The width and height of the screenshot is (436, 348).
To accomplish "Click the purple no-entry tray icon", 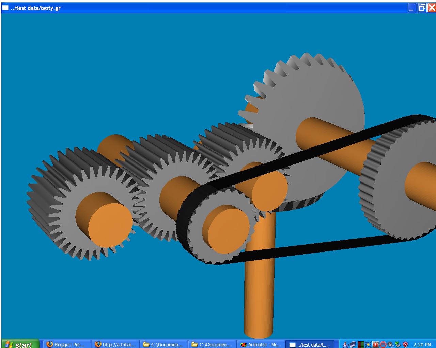I will (x=384, y=344).
